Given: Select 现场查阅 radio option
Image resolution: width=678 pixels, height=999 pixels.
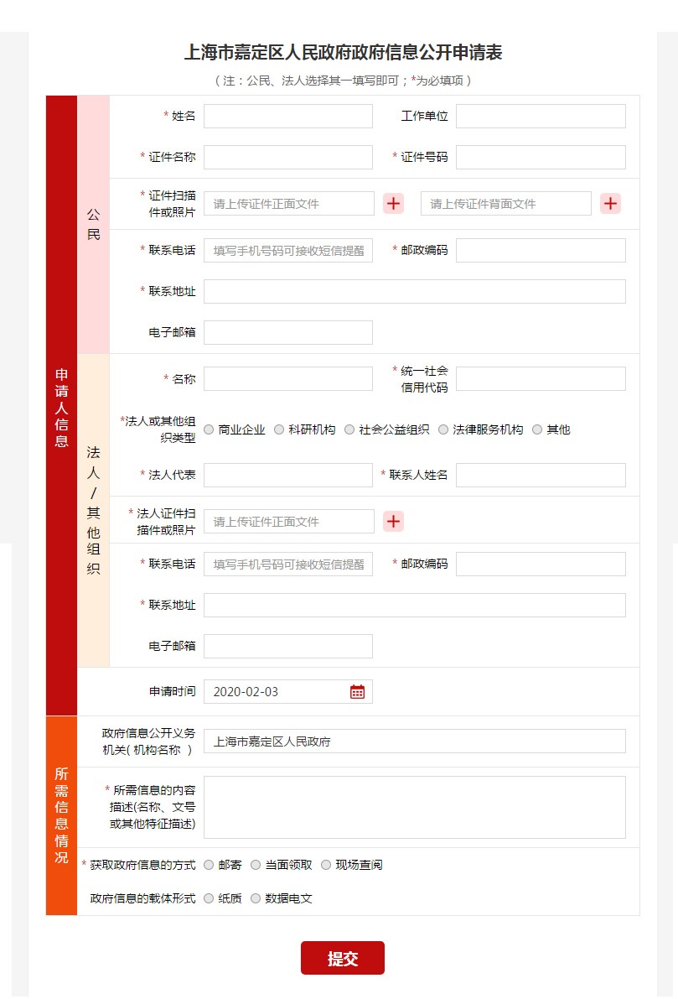Looking at the screenshot, I should [326, 865].
